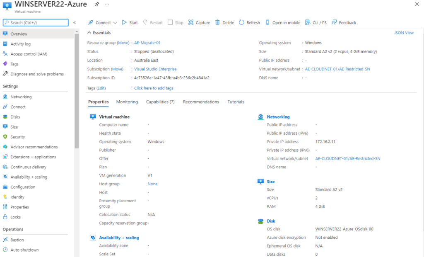The height and width of the screenshot is (257, 424).
Task: Click the Connect plug icon in the toolbar
Action: click(x=91, y=22)
